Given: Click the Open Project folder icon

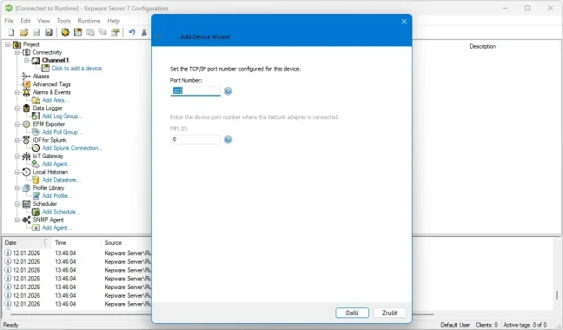Looking at the screenshot, I should [23, 33].
